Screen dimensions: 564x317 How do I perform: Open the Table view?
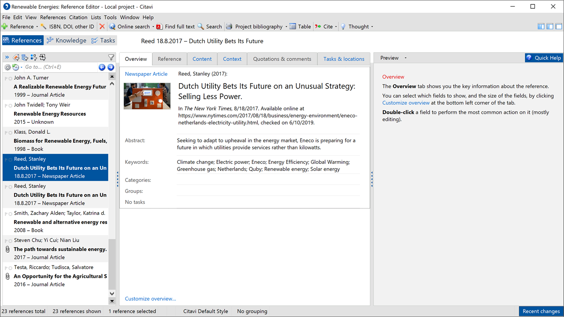point(300,26)
